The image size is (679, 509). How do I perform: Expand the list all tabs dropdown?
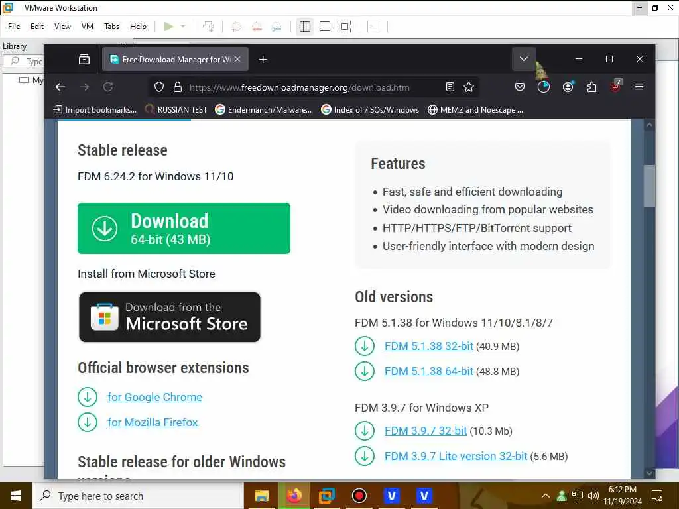[x=524, y=59]
